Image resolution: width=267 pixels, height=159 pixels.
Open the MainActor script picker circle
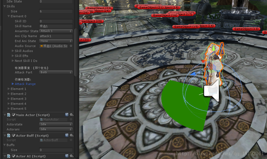pyautogui.click(x=71, y=119)
